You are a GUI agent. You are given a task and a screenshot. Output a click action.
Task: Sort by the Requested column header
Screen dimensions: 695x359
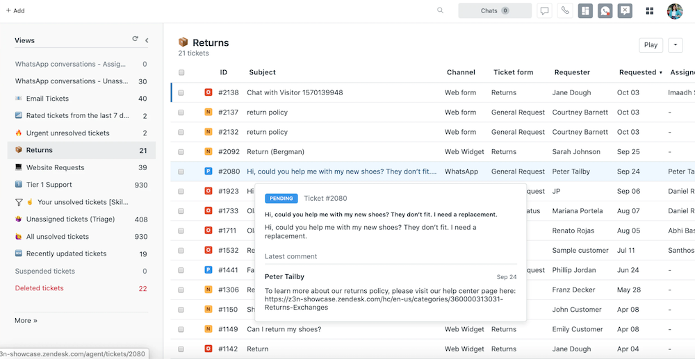tap(640, 72)
